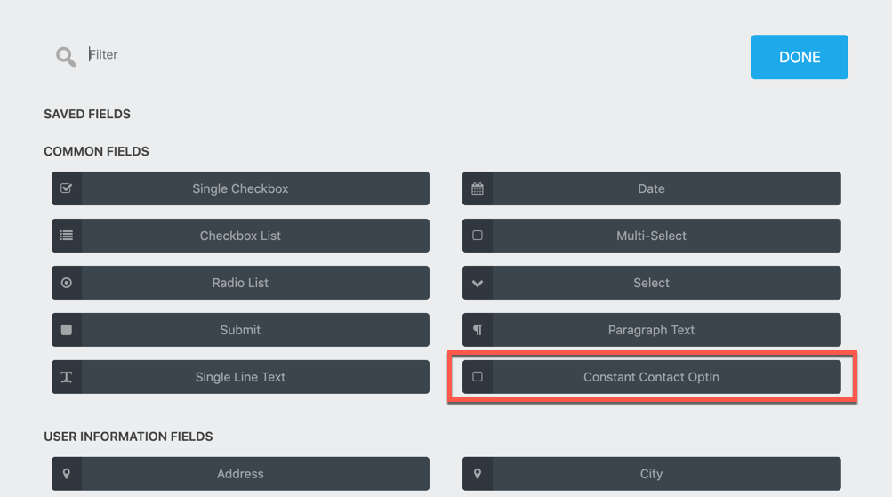Click the Single Line Text T icon

pos(67,377)
